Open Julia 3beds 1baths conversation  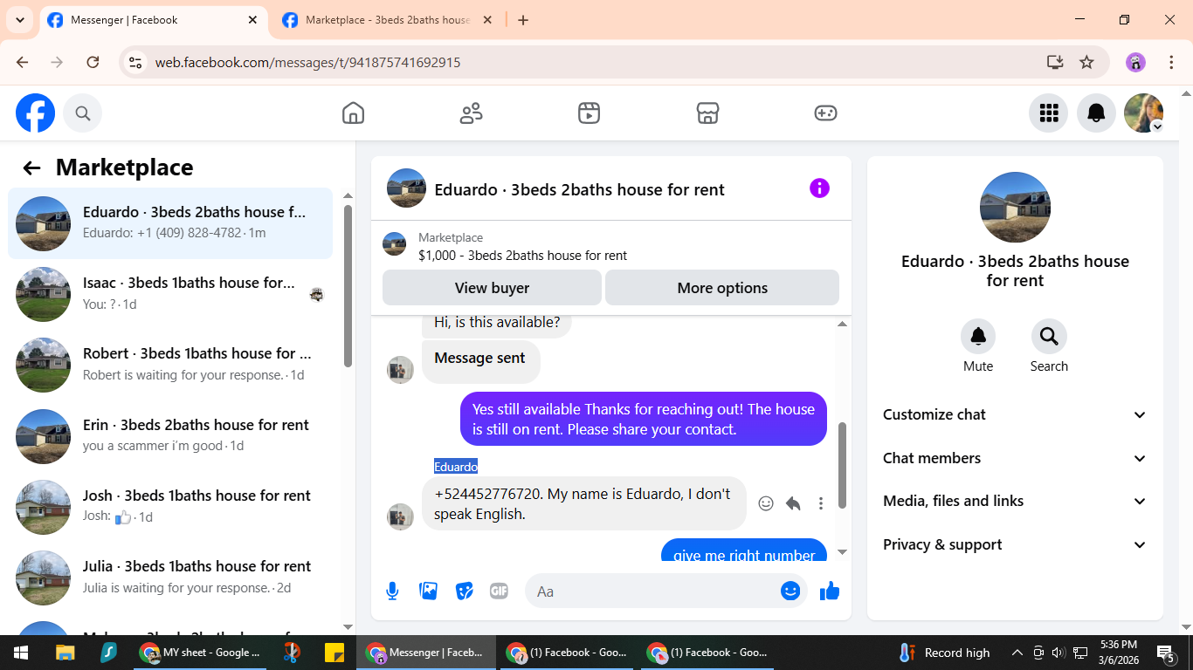click(x=170, y=577)
